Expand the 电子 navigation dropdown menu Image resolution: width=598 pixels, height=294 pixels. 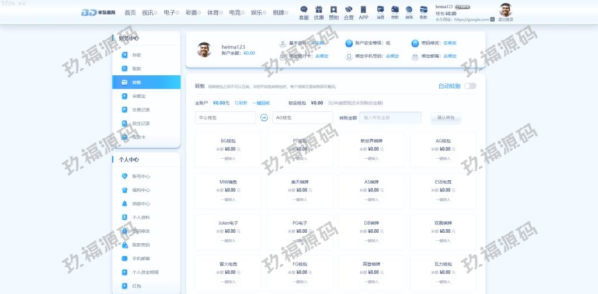(x=172, y=12)
